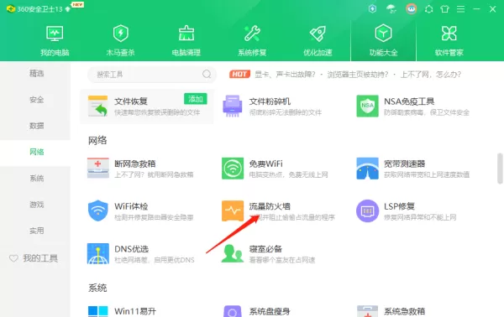504x317 pixels.
Task: Open 系统修复 wrench icon
Action: click(x=252, y=34)
